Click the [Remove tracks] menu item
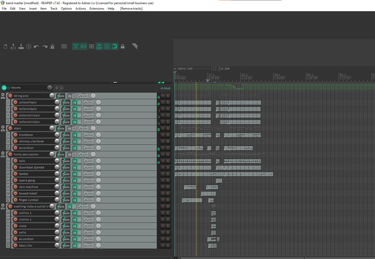The width and height of the screenshot is (375, 259). [x=131, y=9]
